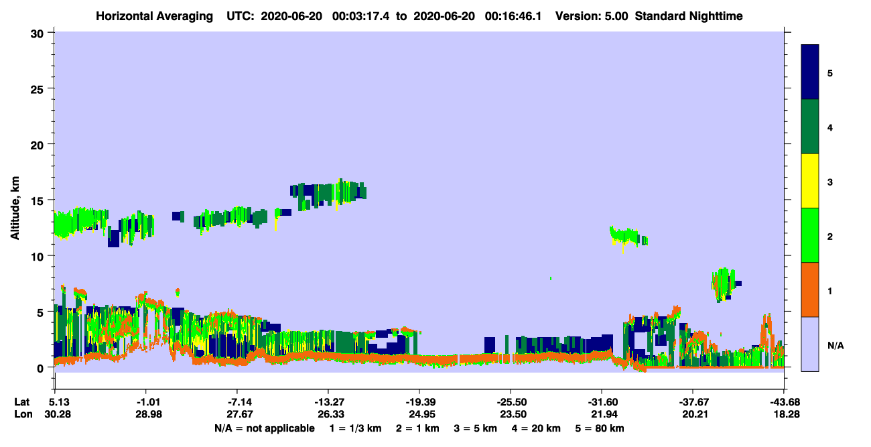Click the 'N/A = not applicable' legend text
The image size is (871, 447).
click(x=265, y=428)
